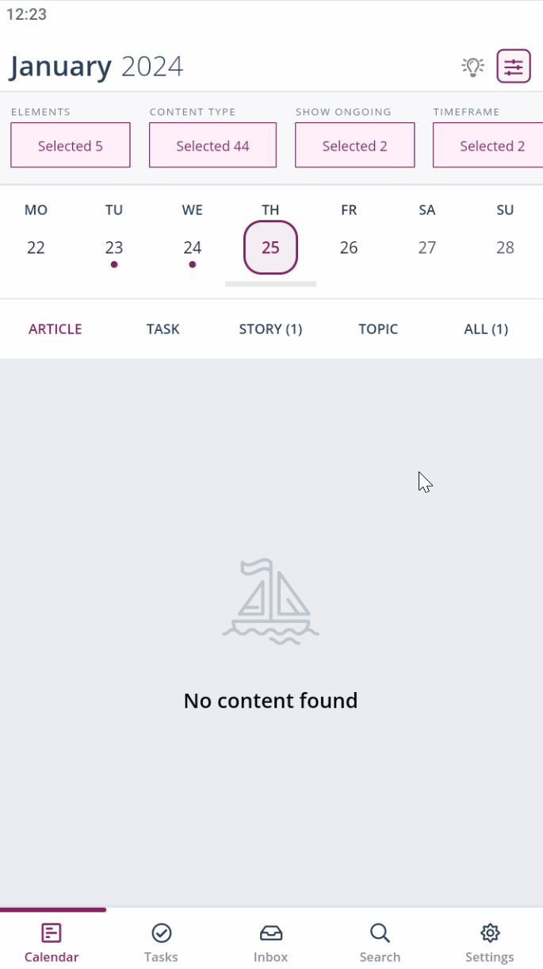This screenshot has width=543, height=969.
Task: Select the Task tab
Action: click(163, 329)
